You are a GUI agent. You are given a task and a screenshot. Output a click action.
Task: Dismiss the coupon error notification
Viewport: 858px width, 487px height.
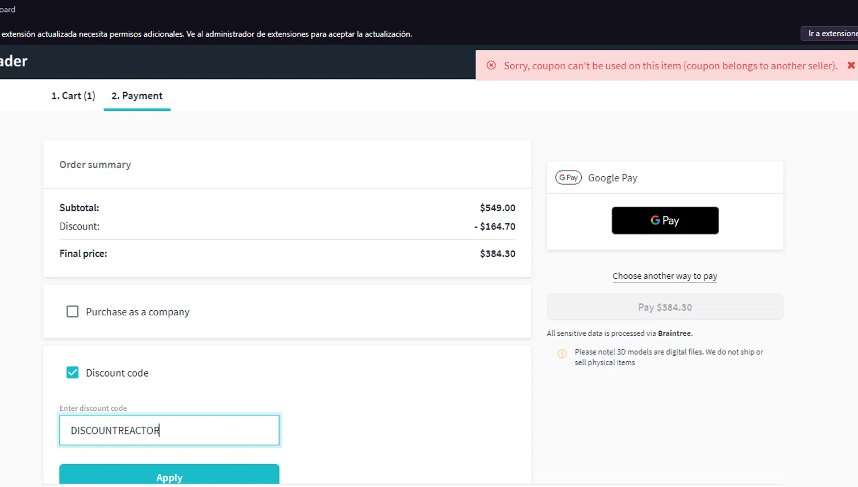pyautogui.click(x=851, y=65)
